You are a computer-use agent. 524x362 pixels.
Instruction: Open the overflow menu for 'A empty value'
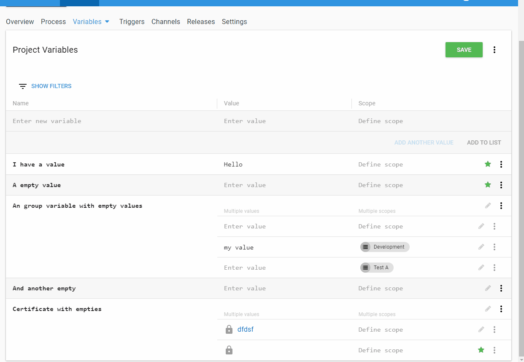501,185
